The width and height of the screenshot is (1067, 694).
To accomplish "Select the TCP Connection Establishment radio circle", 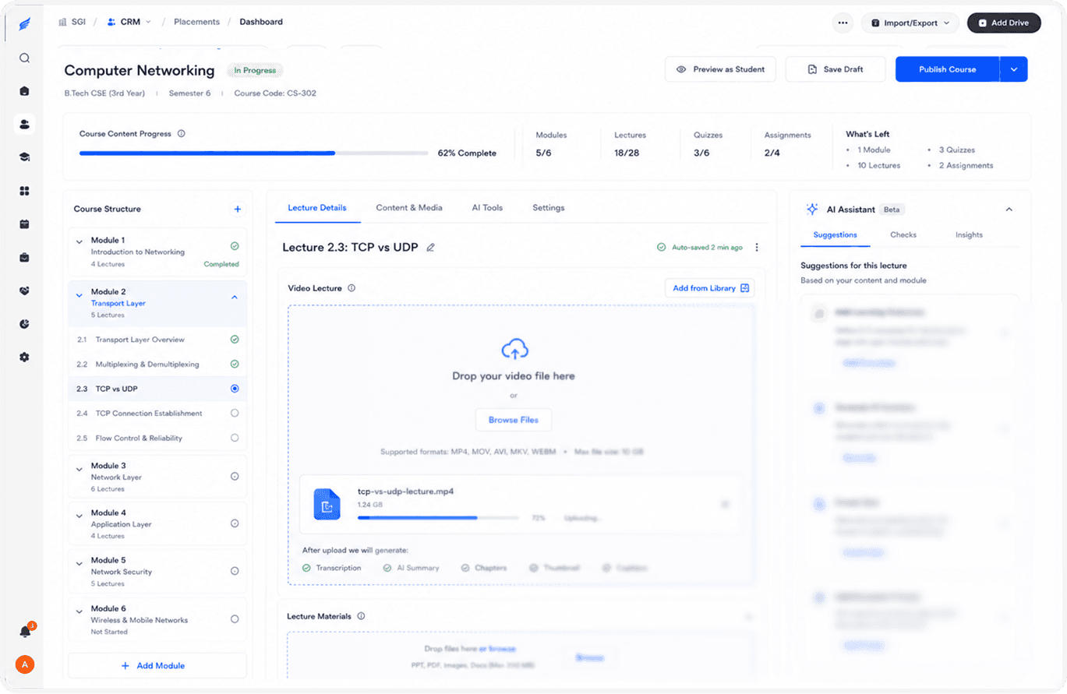I will click(x=235, y=413).
